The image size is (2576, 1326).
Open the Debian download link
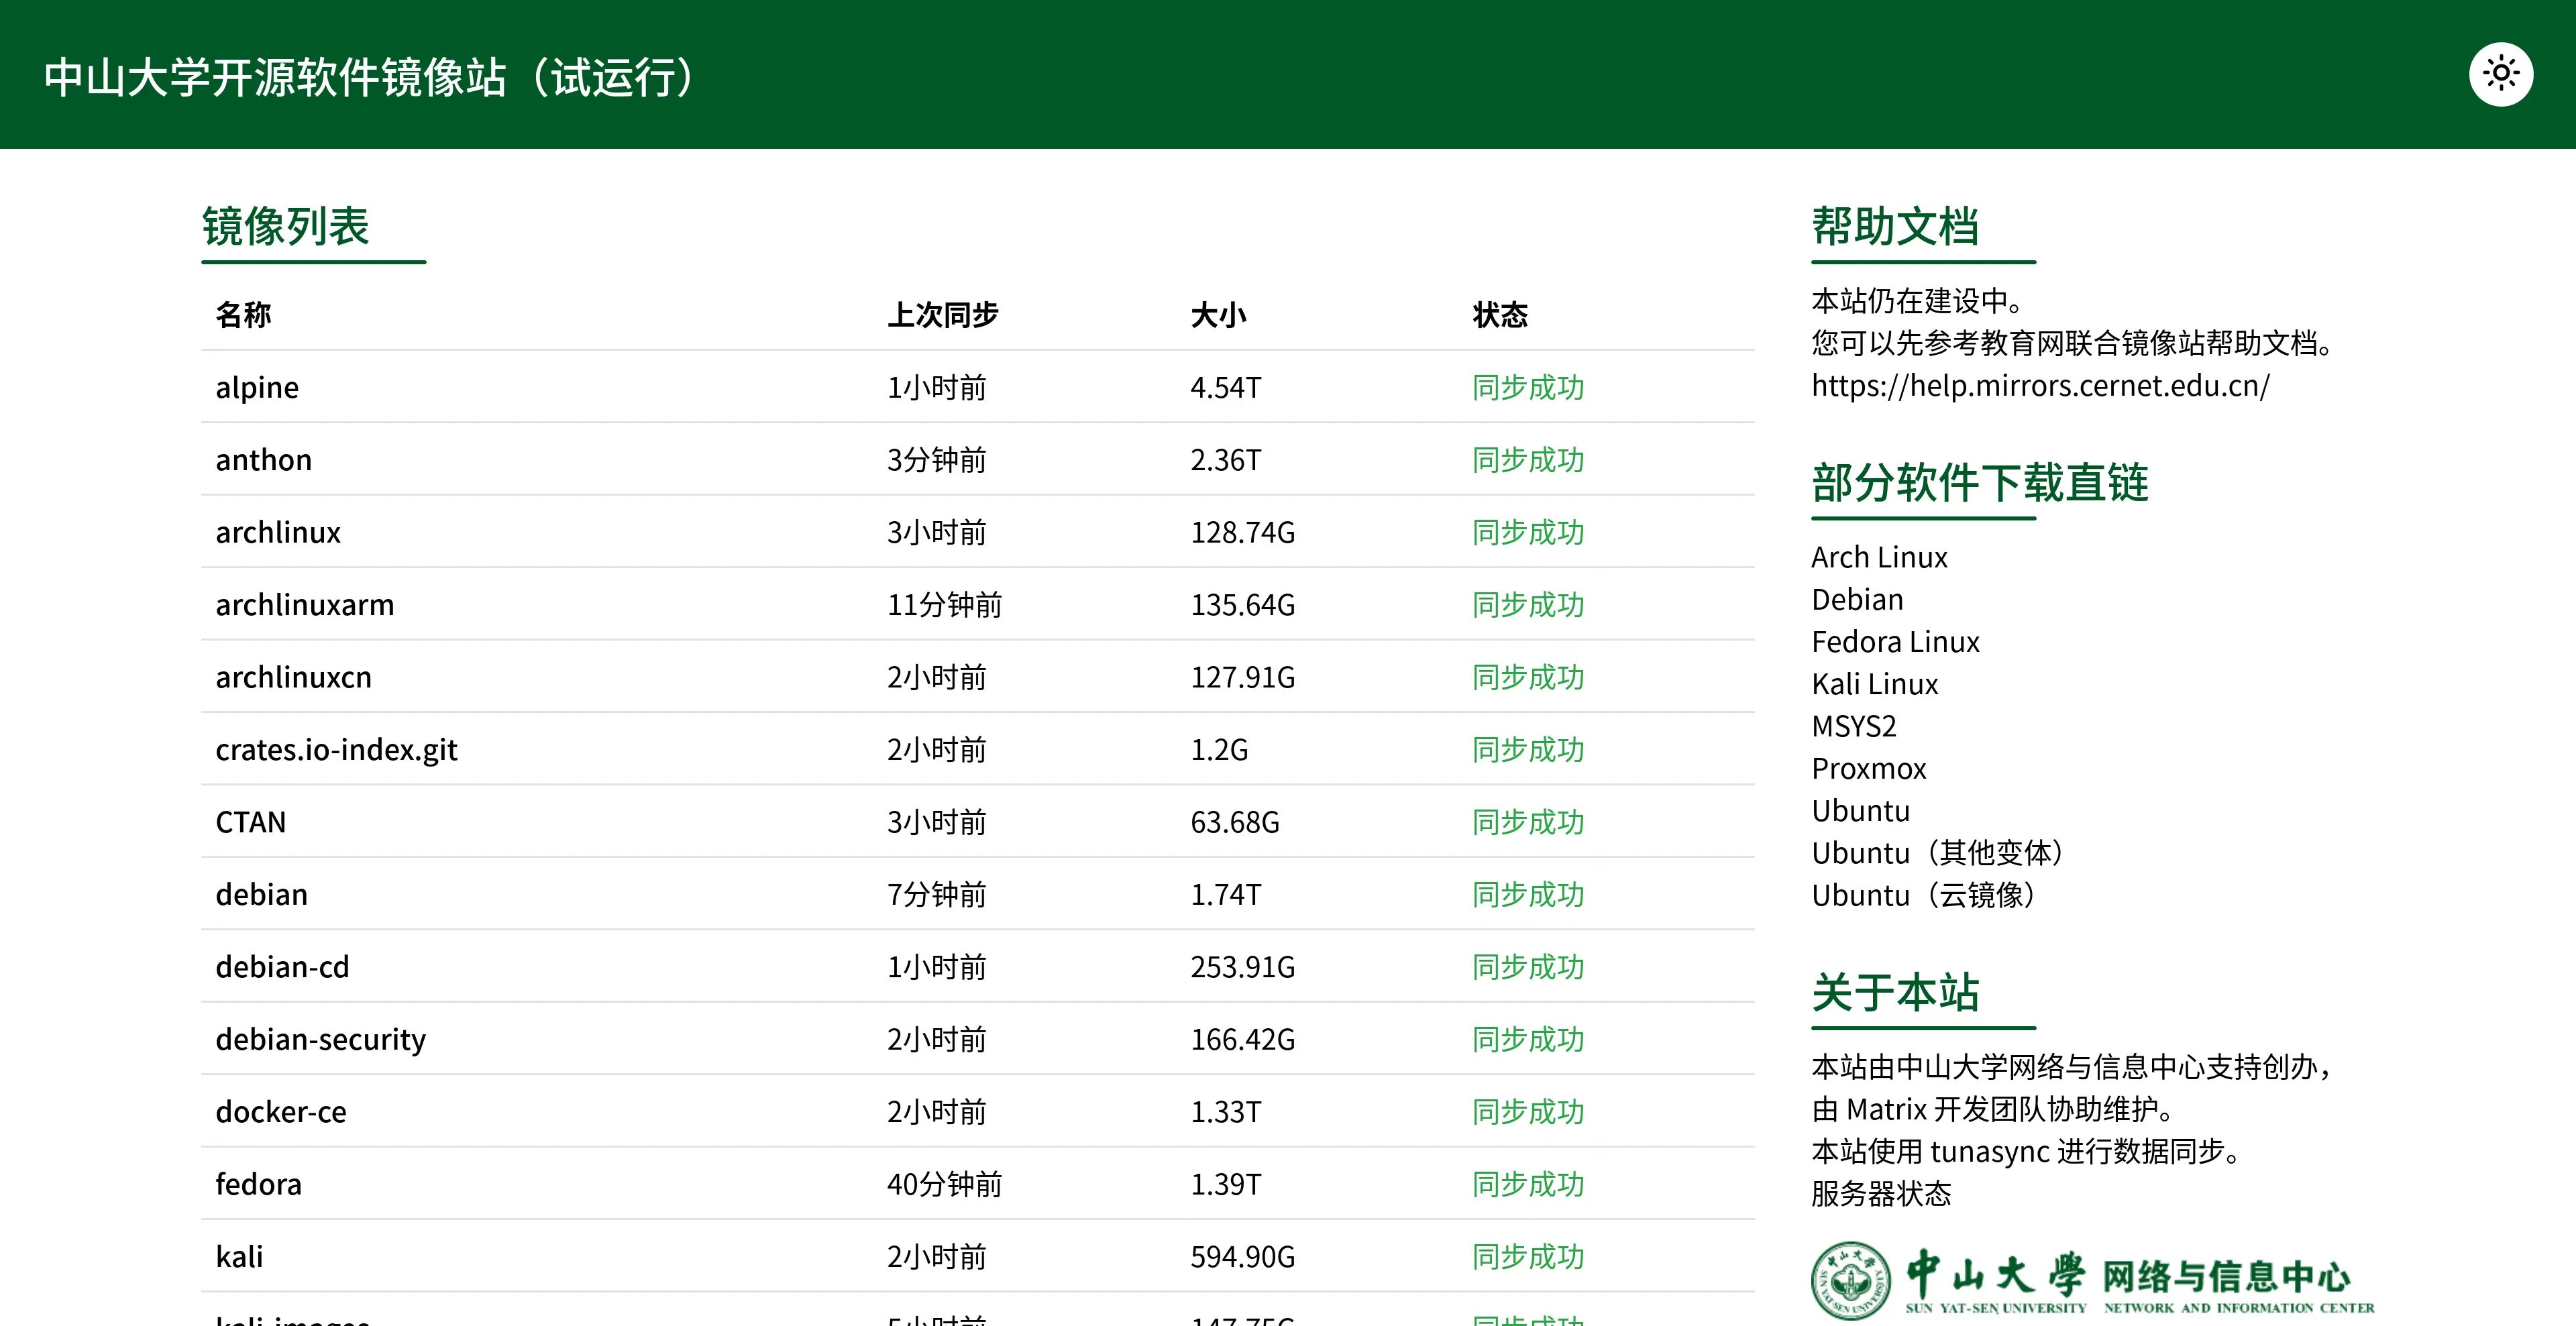[x=1856, y=599]
